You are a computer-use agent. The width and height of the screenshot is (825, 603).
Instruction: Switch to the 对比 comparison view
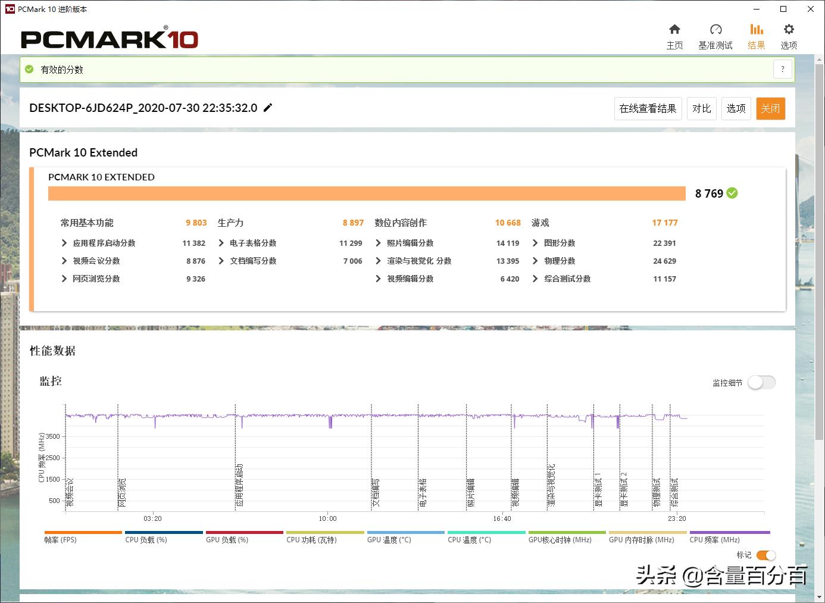pos(702,108)
